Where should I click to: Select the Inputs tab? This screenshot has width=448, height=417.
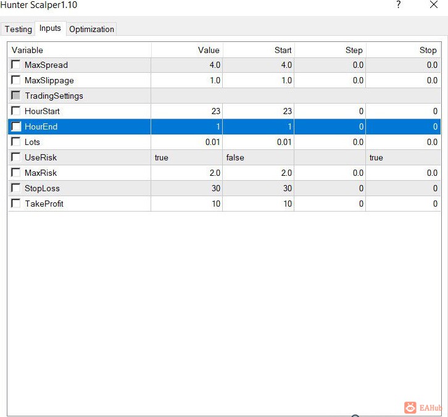tap(50, 28)
